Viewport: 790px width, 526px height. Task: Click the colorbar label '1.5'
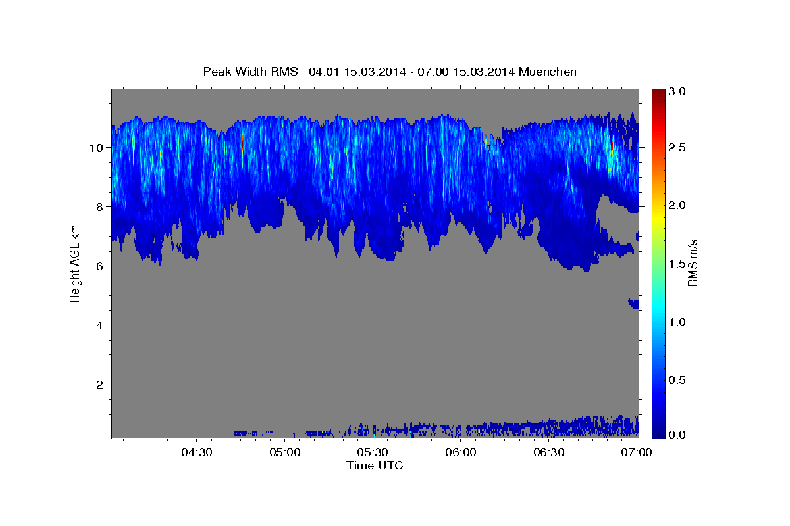point(679,264)
